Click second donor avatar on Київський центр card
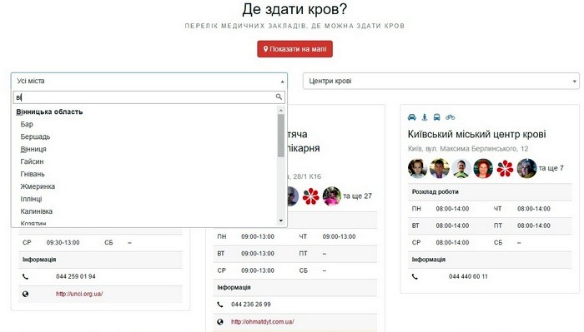Screen dimensions: 584x332 pyautogui.click(x=440, y=168)
